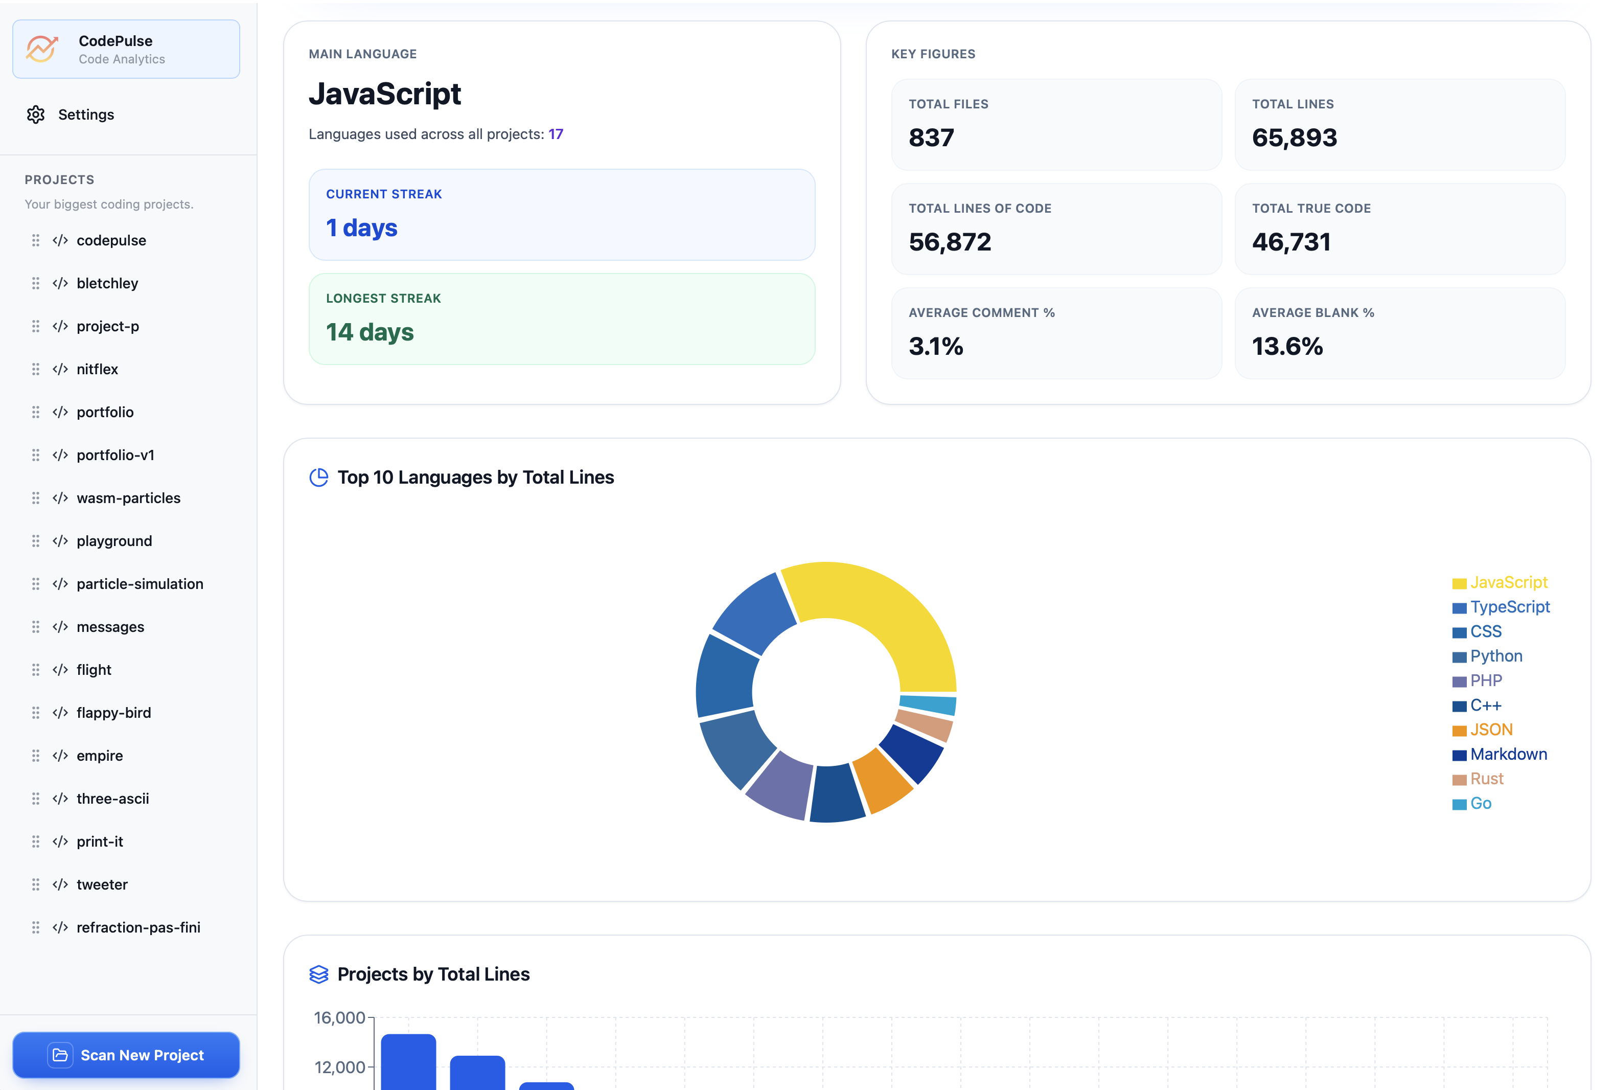
Task: Hide Rust via its legend entry
Action: click(1486, 778)
